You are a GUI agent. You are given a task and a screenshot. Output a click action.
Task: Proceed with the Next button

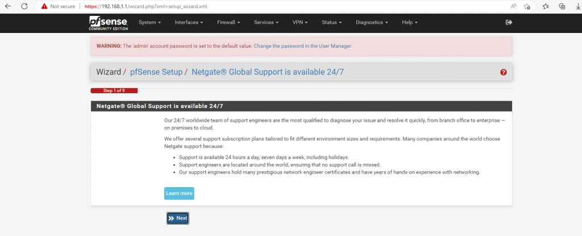point(178,218)
